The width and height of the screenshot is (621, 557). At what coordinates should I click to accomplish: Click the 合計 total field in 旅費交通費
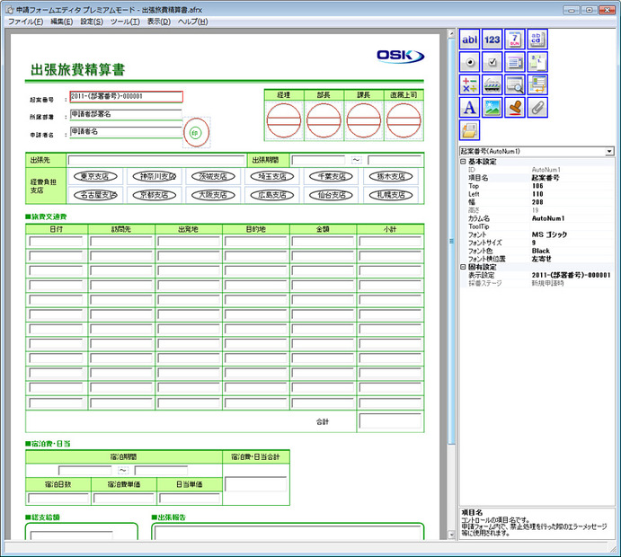tap(390, 421)
